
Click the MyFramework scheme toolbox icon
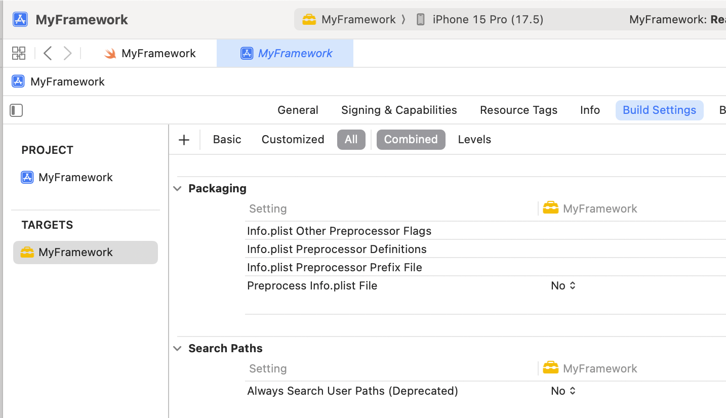[309, 19]
